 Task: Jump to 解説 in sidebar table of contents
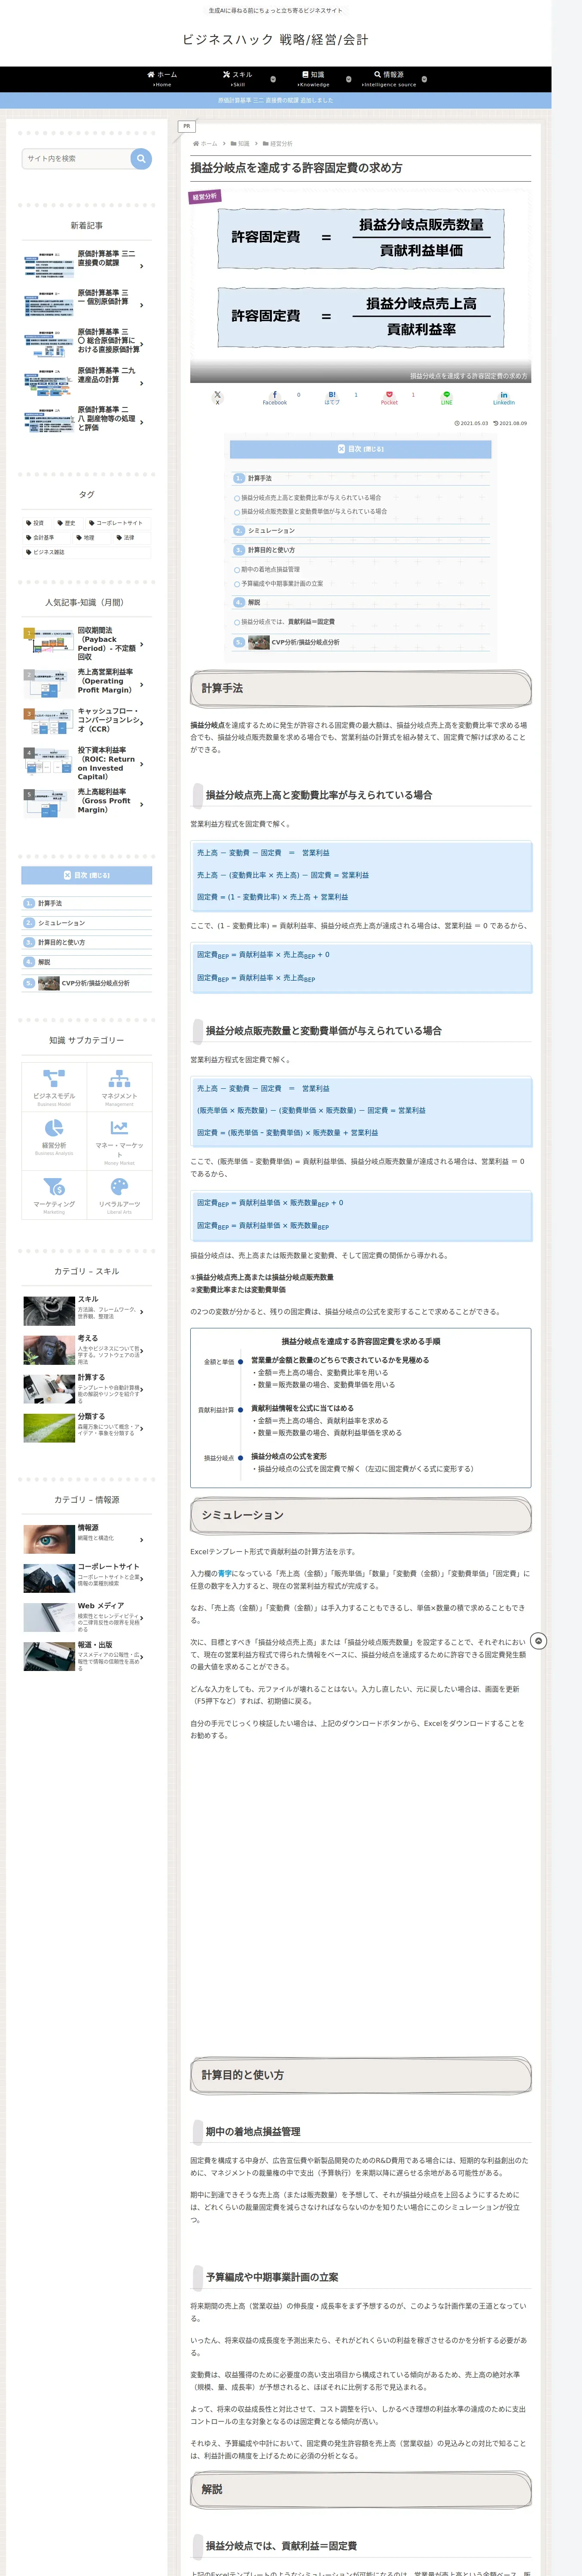pyautogui.click(x=44, y=962)
